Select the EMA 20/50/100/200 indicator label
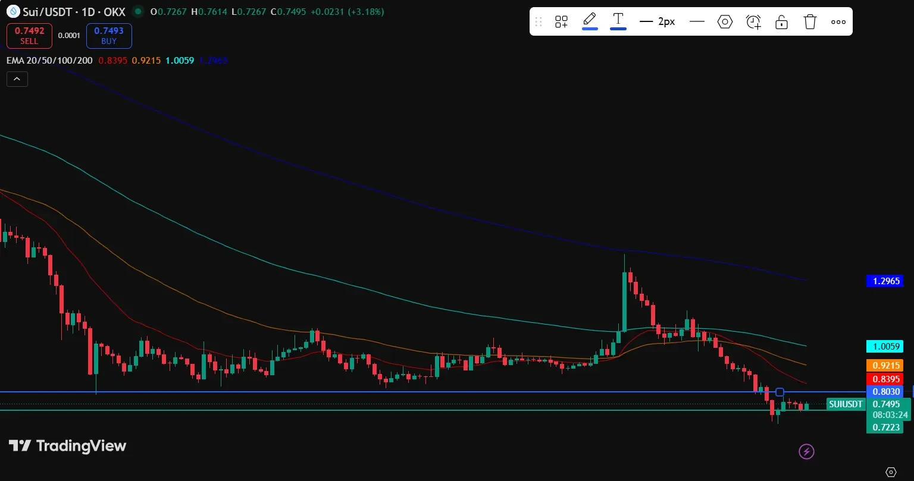Image resolution: width=914 pixels, height=481 pixels. 49,61
